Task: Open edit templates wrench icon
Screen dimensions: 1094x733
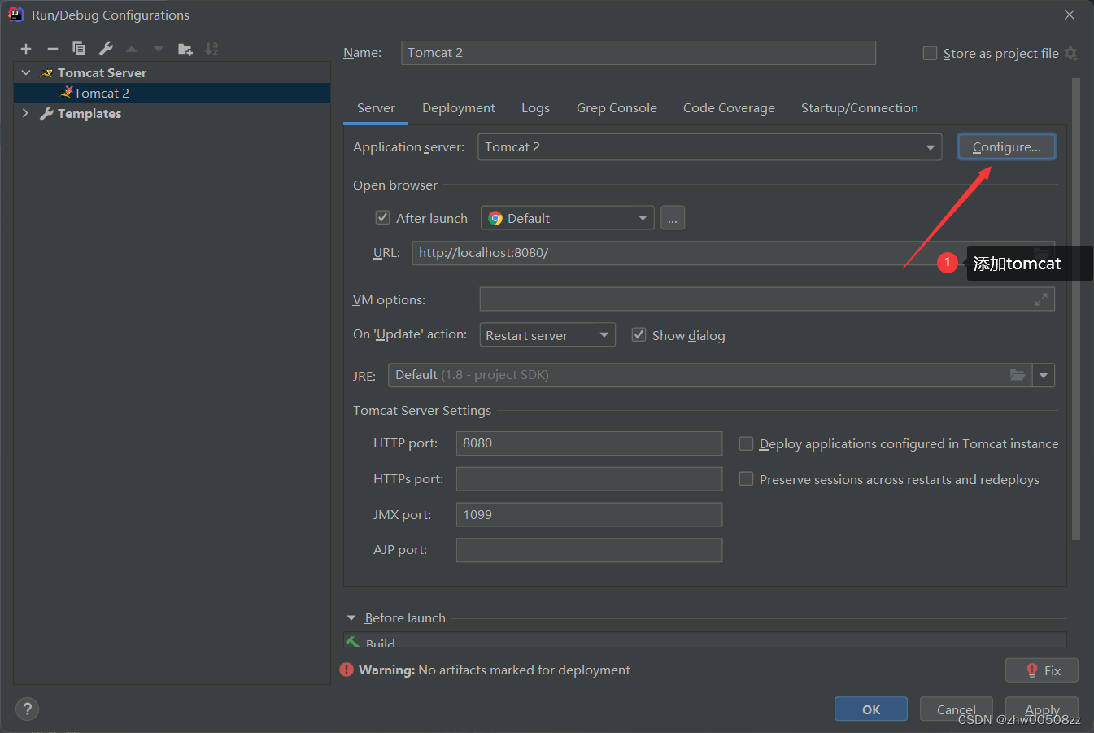Action: pyautogui.click(x=106, y=49)
